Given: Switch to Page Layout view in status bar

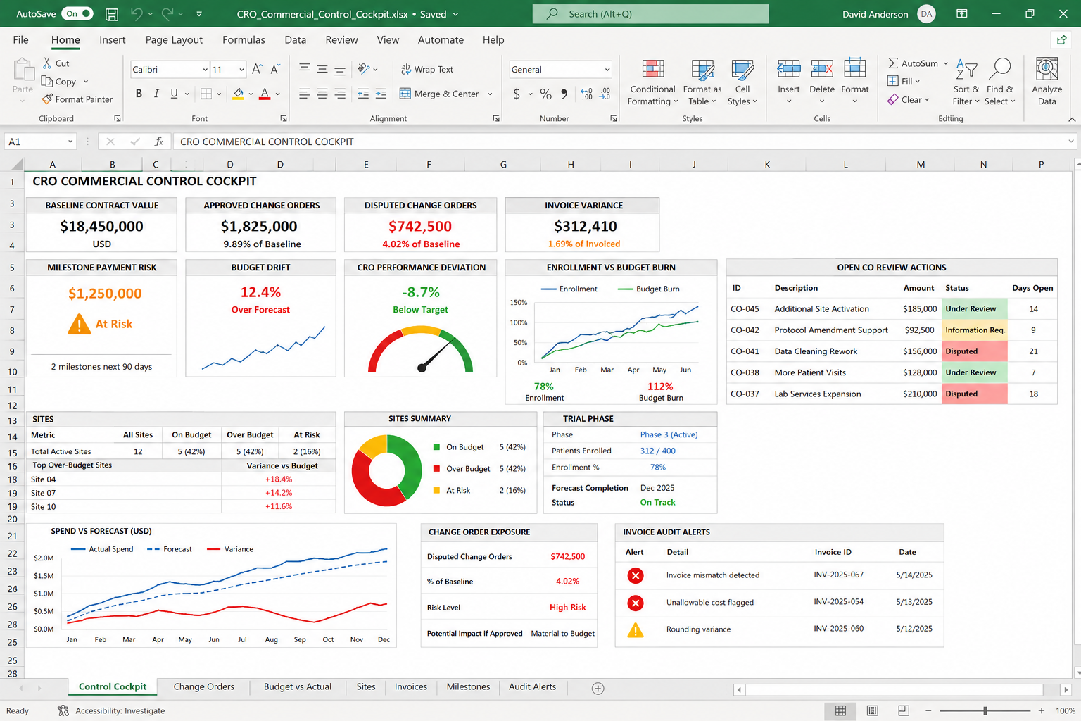Looking at the screenshot, I should click(873, 711).
